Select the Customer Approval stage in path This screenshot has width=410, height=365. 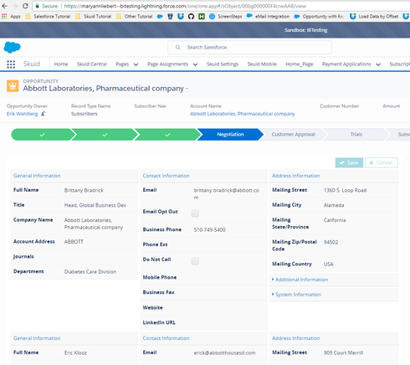293,135
